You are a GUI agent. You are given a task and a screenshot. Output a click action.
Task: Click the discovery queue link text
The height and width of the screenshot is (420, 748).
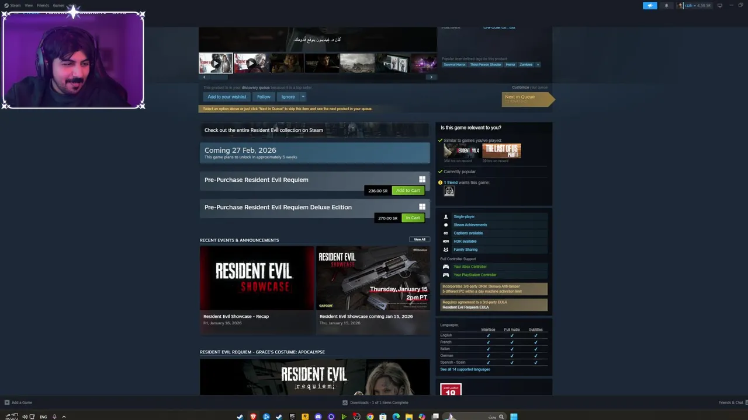(x=255, y=87)
